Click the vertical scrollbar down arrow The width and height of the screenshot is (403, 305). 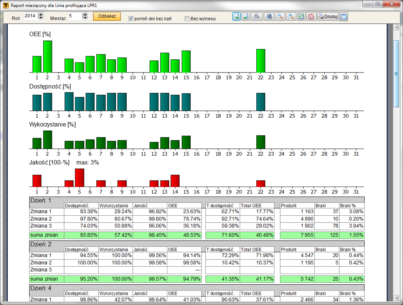point(396,298)
